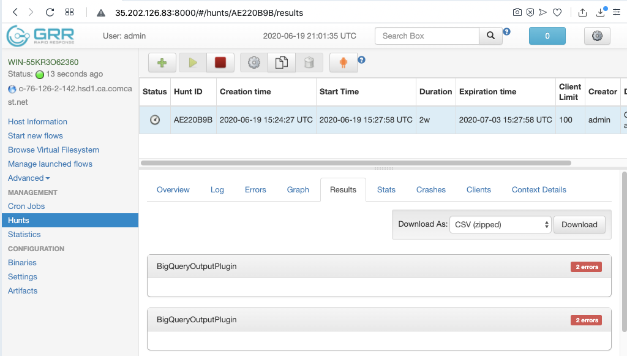627x356 pixels.
Task: Click the browser share icon
Action: pos(583,12)
